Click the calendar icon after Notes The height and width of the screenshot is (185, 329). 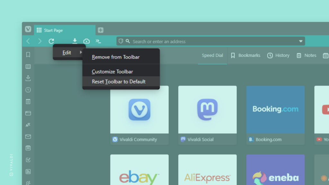pos(325,56)
